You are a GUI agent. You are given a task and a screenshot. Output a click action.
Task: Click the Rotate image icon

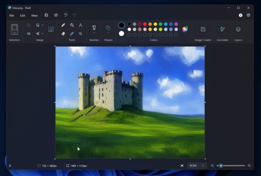click(x=37, y=25)
